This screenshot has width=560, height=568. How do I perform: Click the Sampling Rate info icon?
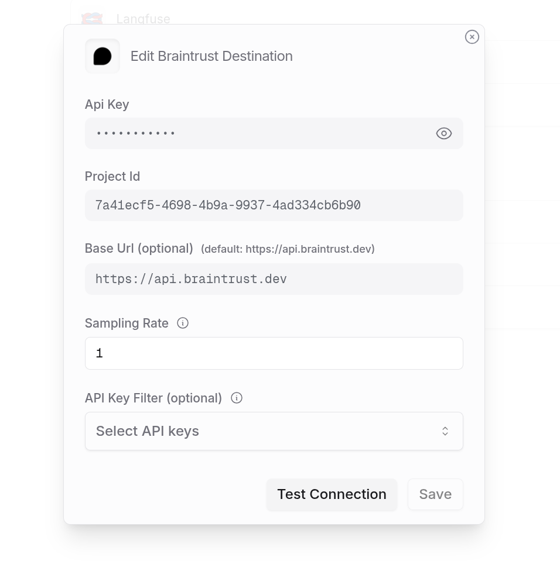tap(183, 323)
